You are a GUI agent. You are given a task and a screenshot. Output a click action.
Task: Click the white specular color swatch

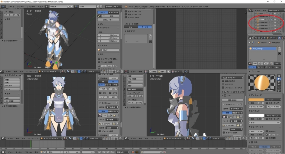(x=256, y=115)
